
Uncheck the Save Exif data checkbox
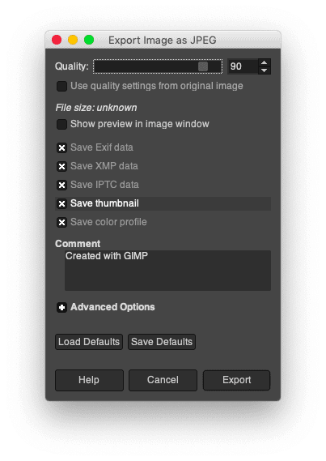click(61, 147)
